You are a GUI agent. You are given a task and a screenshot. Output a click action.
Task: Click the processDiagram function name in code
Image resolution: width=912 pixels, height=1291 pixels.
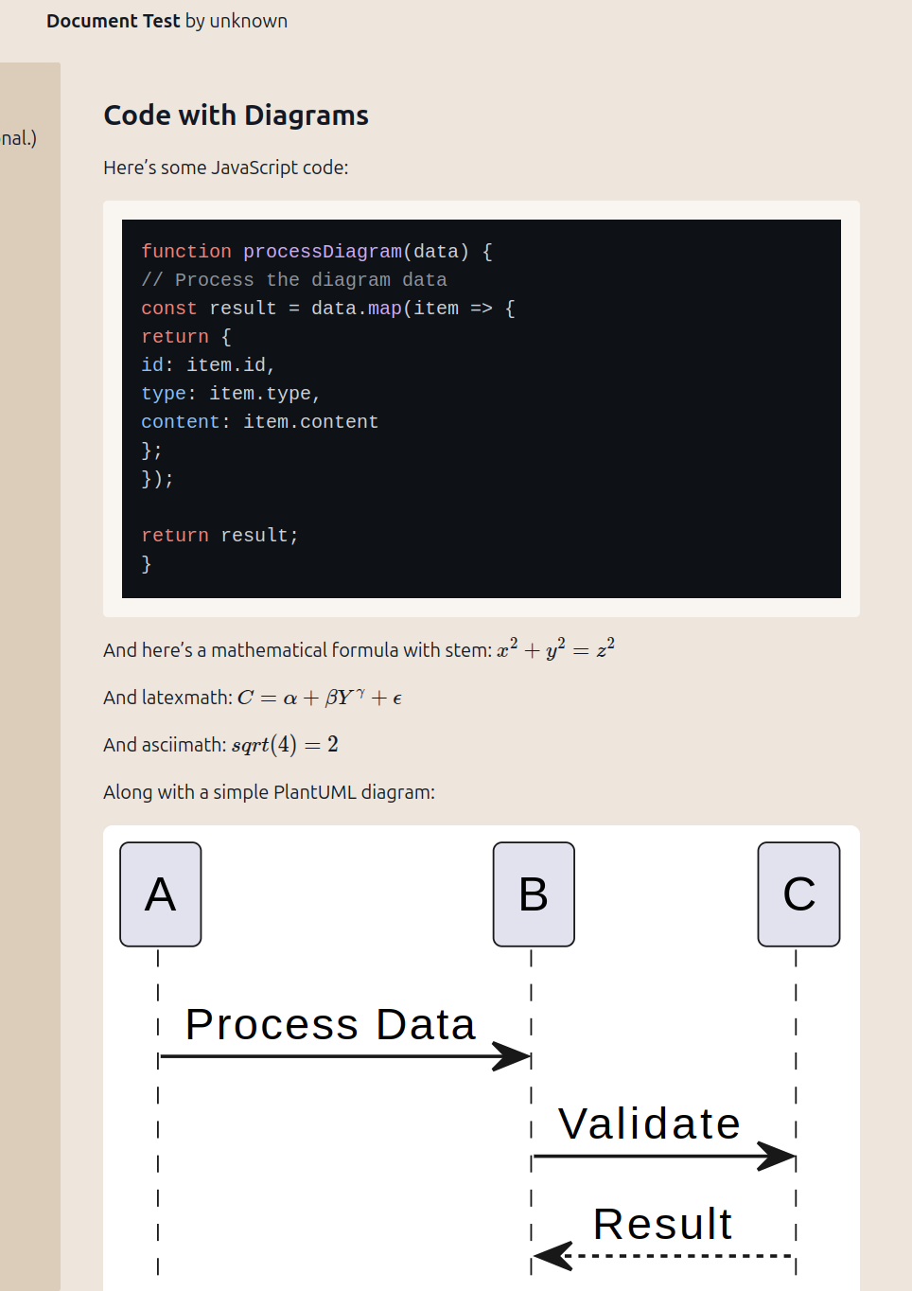click(323, 251)
